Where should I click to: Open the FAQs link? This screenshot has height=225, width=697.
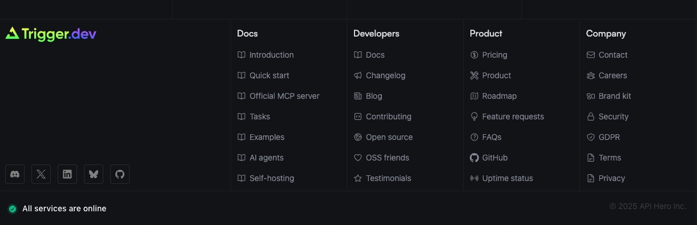[x=491, y=137]
